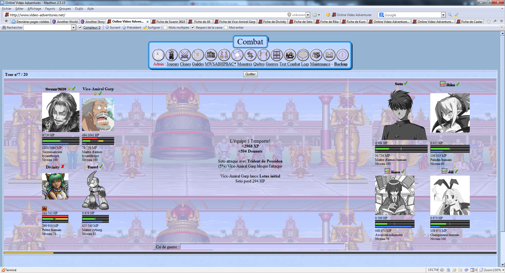Toggle the Mots multiples checkbox
Viewport: 505px width, 273px height.
[x=165, y=28]
